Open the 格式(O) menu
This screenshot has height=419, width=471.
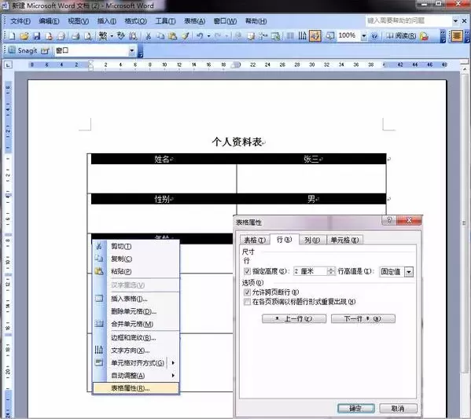pos(135,21)
